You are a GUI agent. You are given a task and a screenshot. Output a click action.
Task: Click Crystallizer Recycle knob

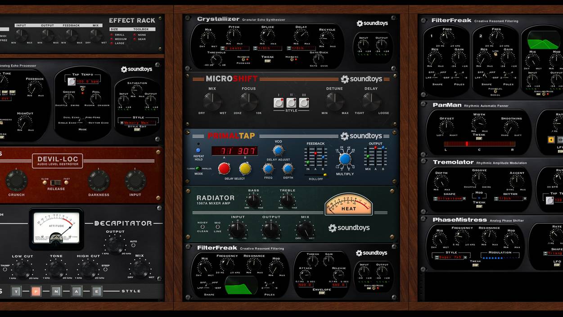(x=327, y=39)
